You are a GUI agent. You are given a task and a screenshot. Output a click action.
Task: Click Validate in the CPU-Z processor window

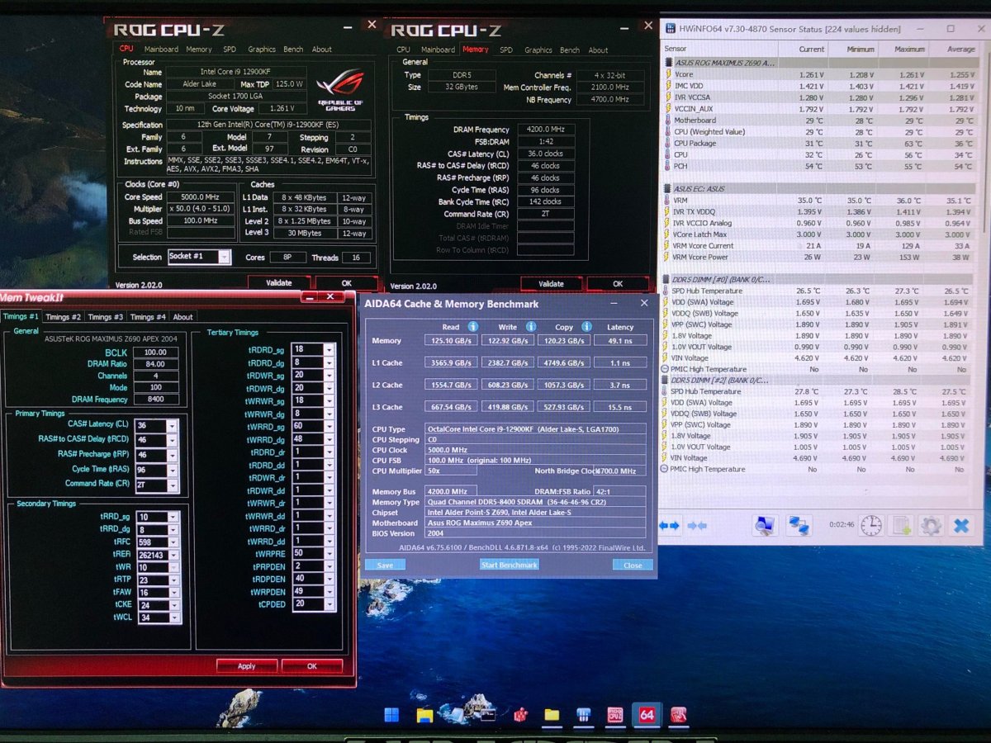[278, 282]
